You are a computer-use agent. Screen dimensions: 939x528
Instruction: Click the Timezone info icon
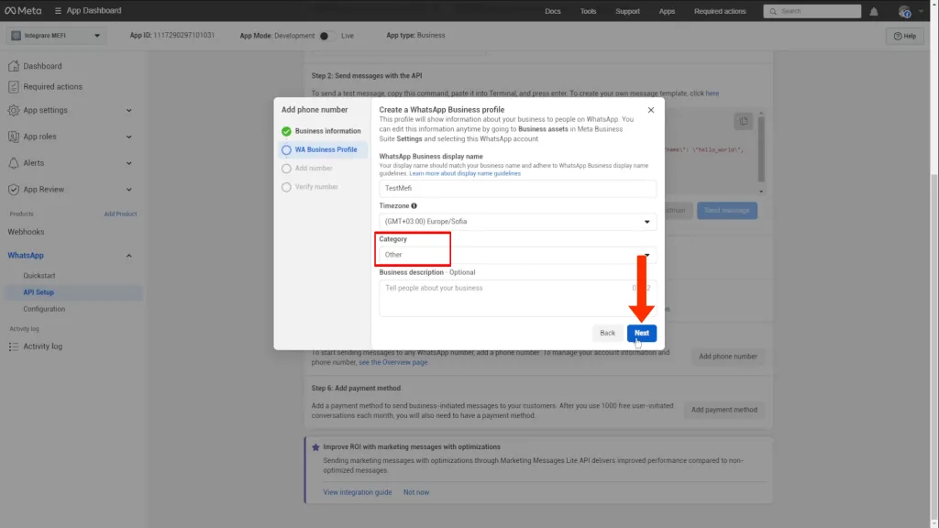(414, 206)
